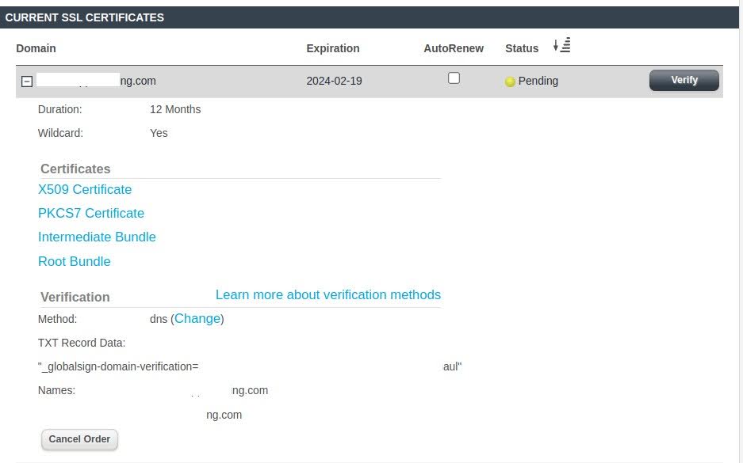Click the Status column header
Viewport: 743px width, 463px height.
(x=521, y=48)
